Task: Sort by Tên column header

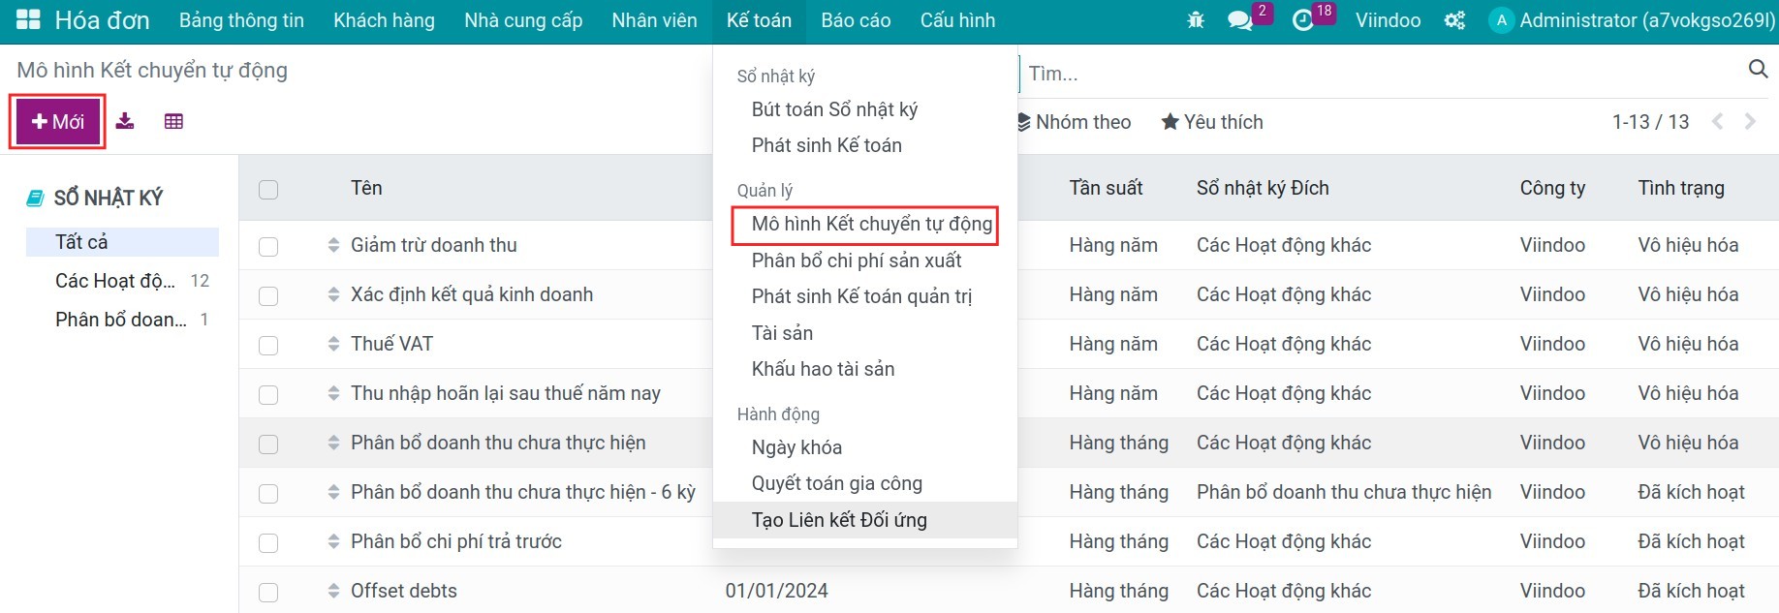Action: 366,188
